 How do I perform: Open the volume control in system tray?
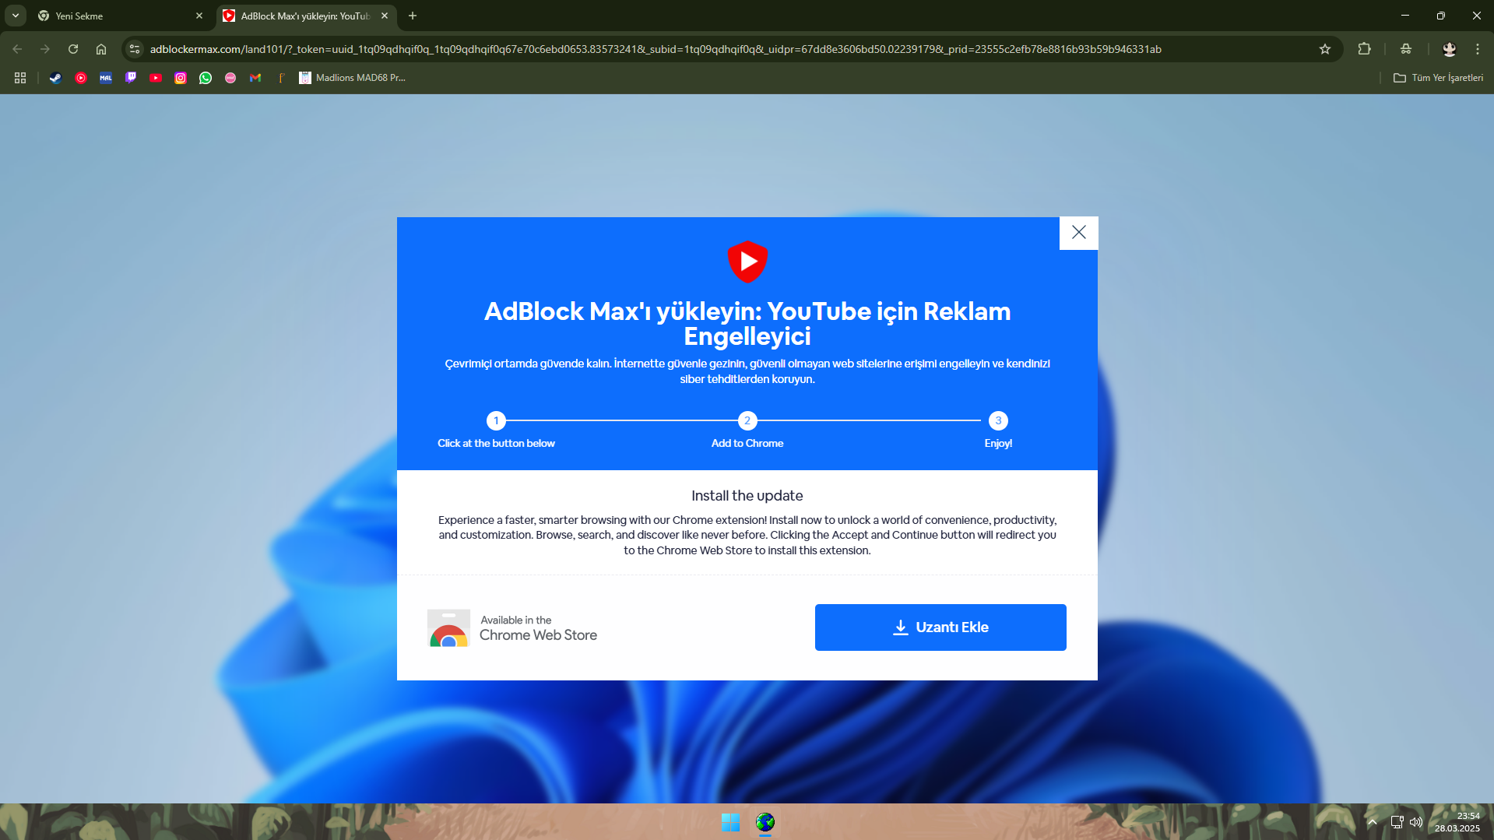click(x=1416, y=822)
